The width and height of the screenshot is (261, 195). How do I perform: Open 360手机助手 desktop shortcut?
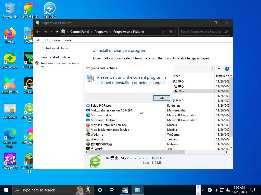[30, 10]
